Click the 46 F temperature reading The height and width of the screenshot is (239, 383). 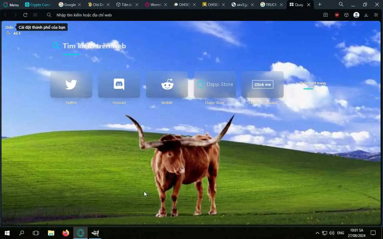[x=17, y=33]
